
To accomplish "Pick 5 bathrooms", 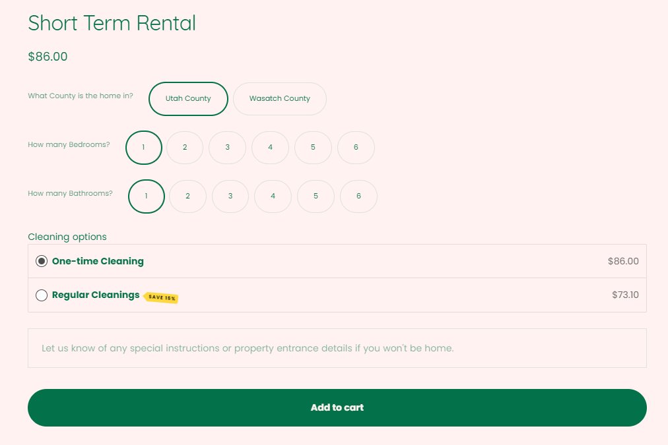I will coord(316,196).
